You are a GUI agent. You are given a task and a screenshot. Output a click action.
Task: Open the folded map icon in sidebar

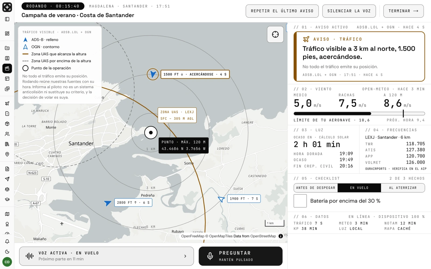[7, 214]
